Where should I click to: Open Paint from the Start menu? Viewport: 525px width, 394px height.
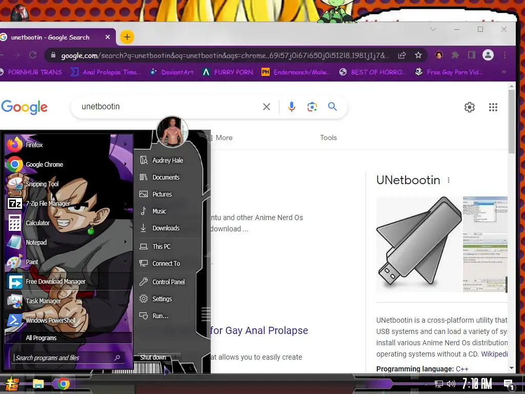pyautogui.click(x=69, y=262)
